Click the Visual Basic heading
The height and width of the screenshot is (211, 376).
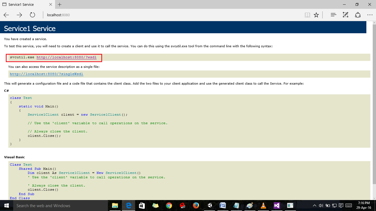pyautogui.click(x=14, y=157)
